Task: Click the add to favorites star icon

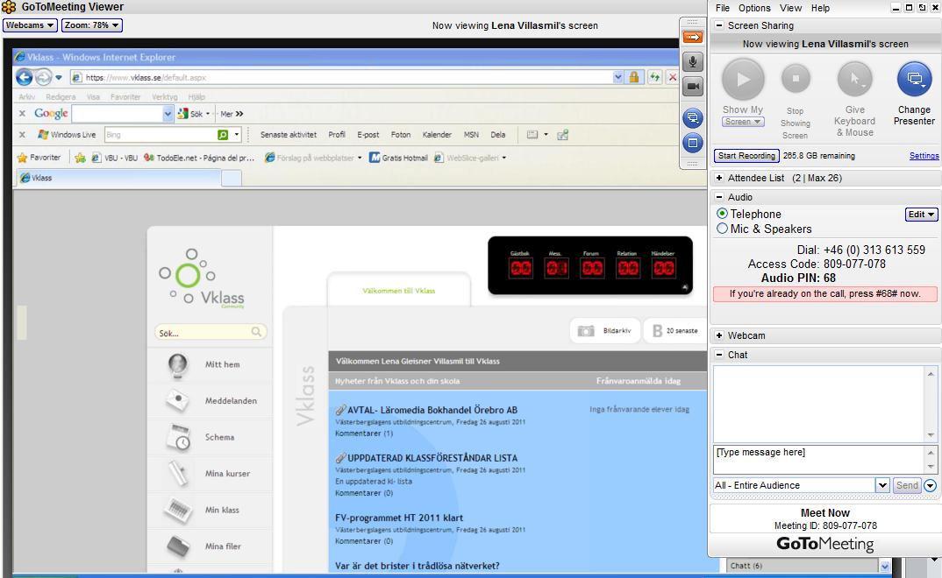Action: click(x=80, y=158)
